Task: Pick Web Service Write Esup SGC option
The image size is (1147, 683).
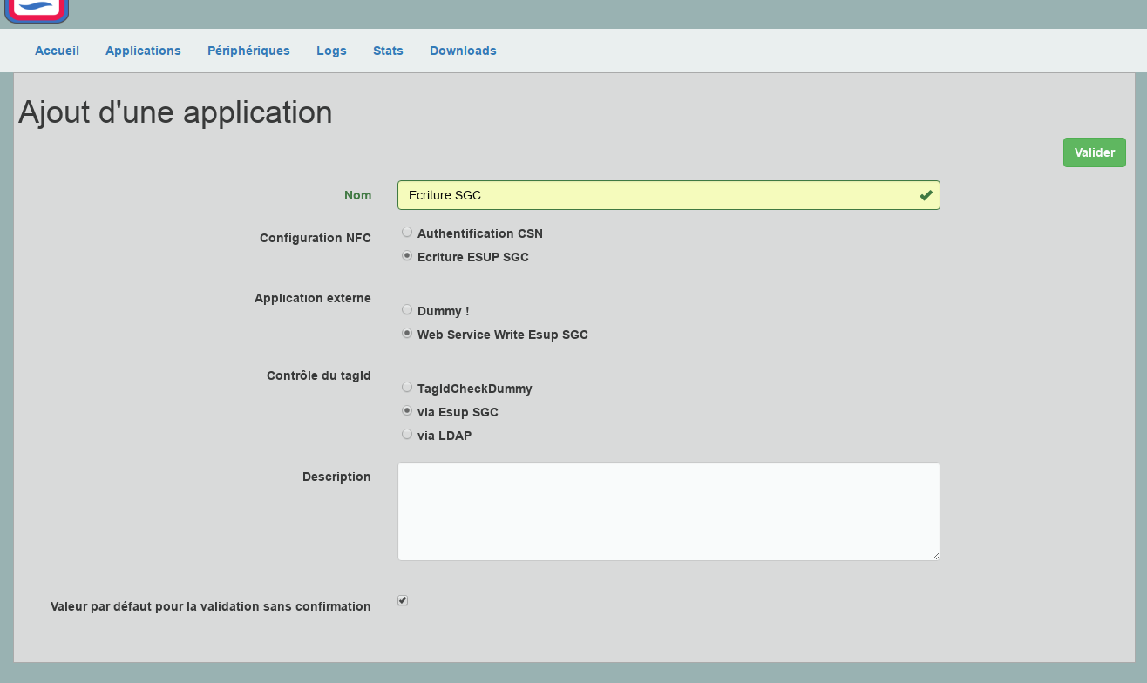Action: (407, 334)
